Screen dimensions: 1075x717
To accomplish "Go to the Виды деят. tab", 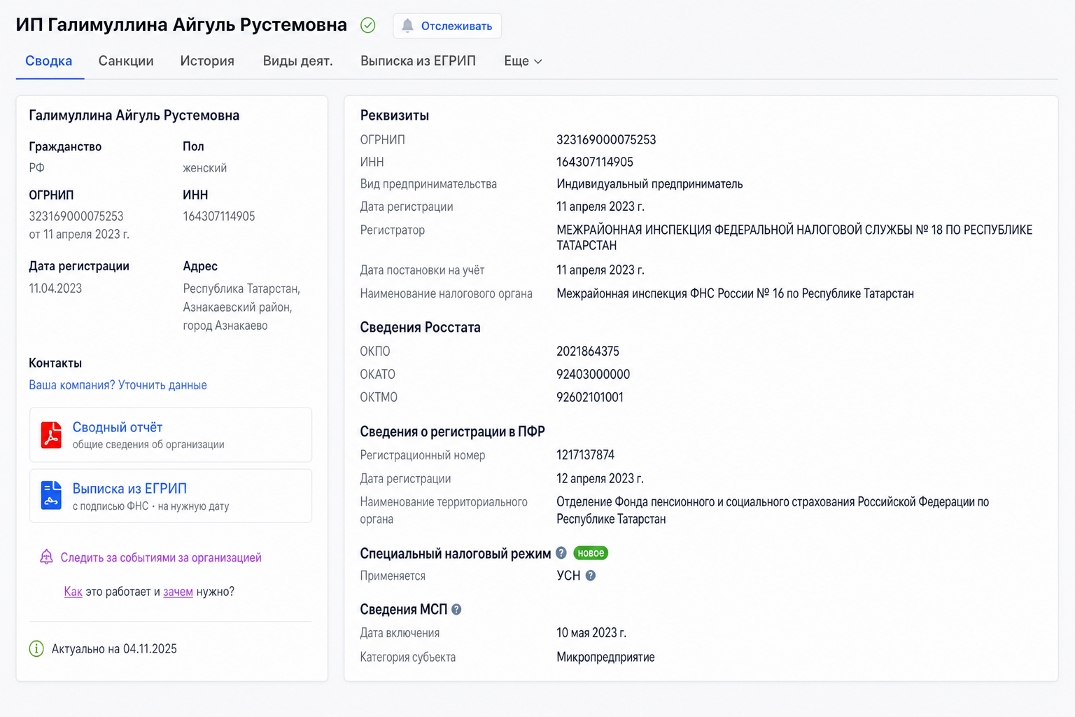I will click(297, 61).
